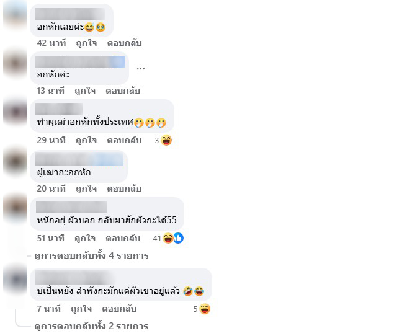This screenshot has width=420, height=336.
Task: Open the avatar beside the 51-minute comment
Action: point(16,208)
